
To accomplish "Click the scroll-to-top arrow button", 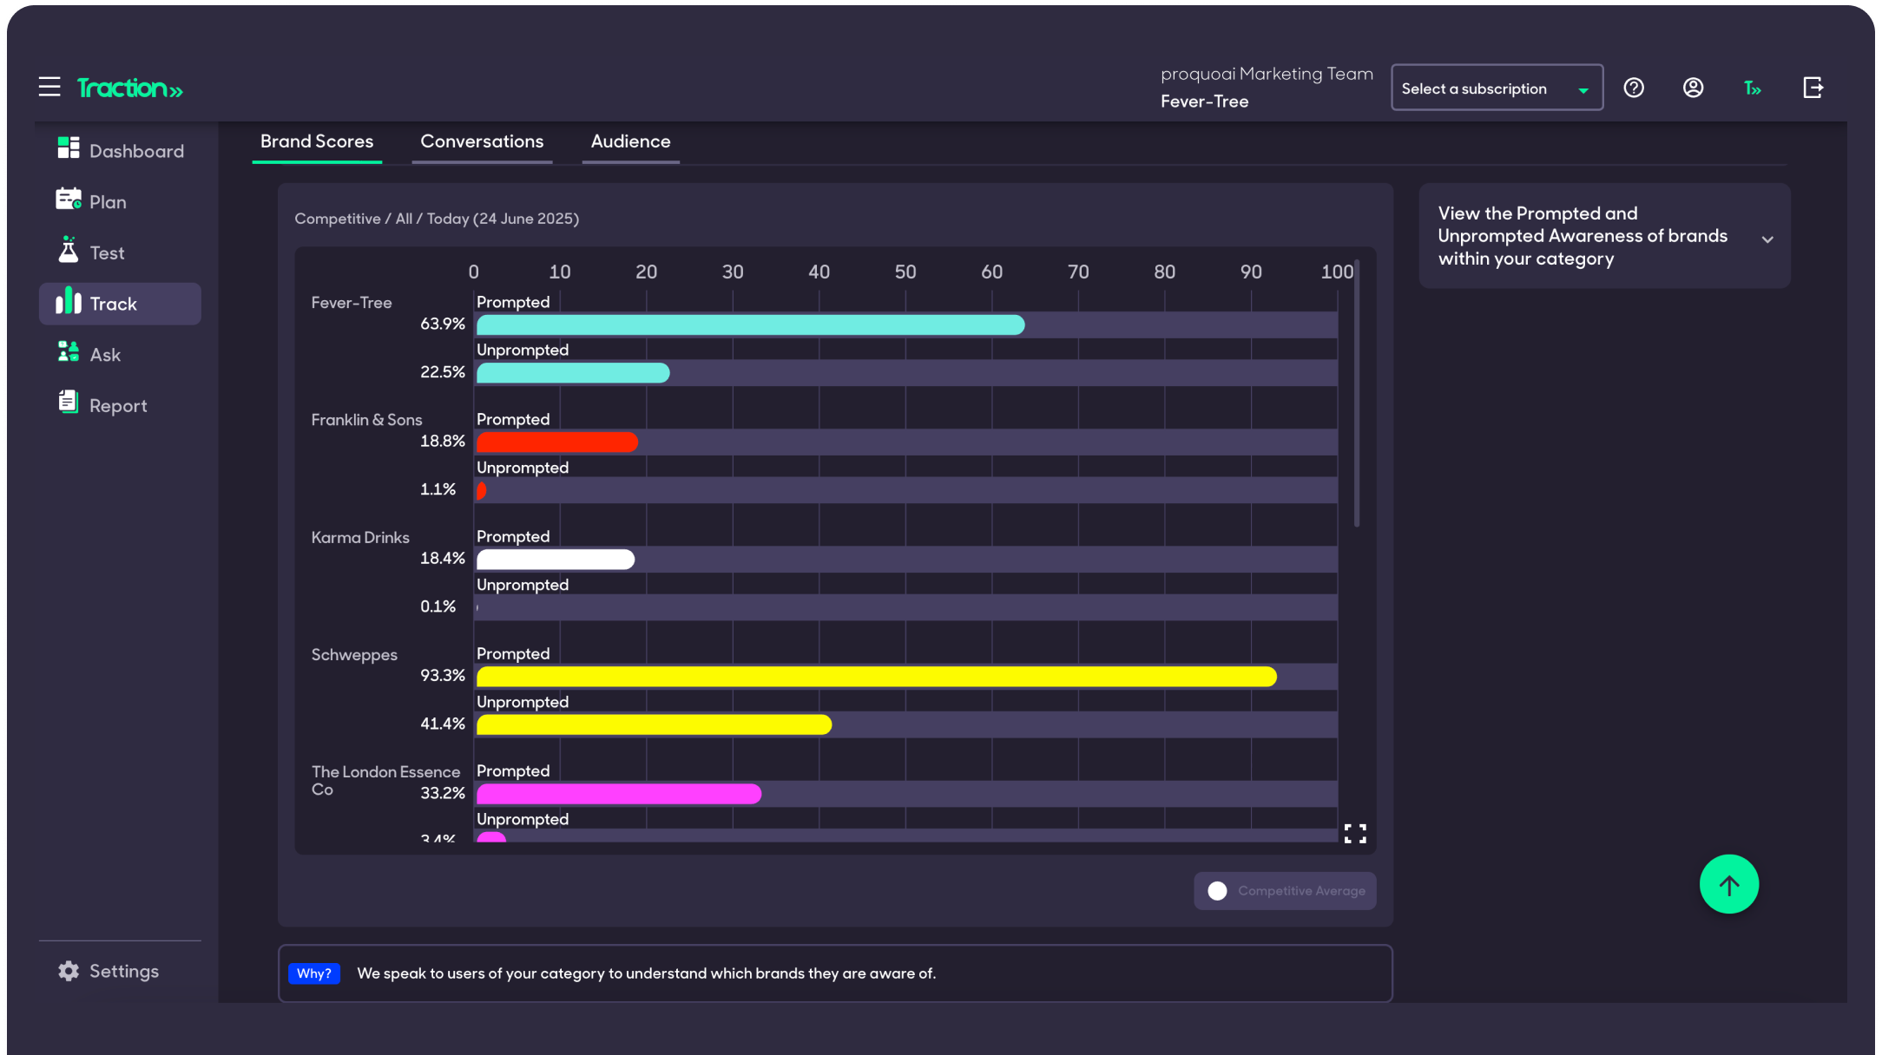I will [x=1728, y=885].
